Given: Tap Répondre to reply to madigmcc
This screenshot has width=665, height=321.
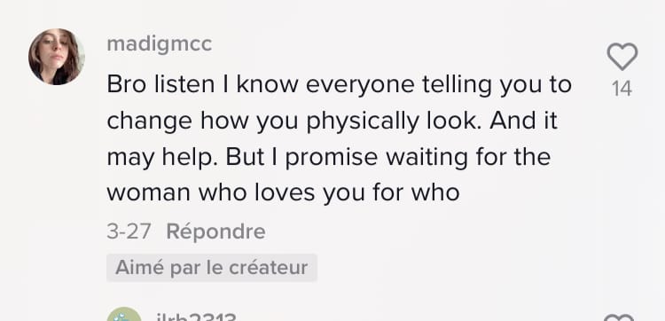Looking at the screenshot, I should click(x=215, y=231).
